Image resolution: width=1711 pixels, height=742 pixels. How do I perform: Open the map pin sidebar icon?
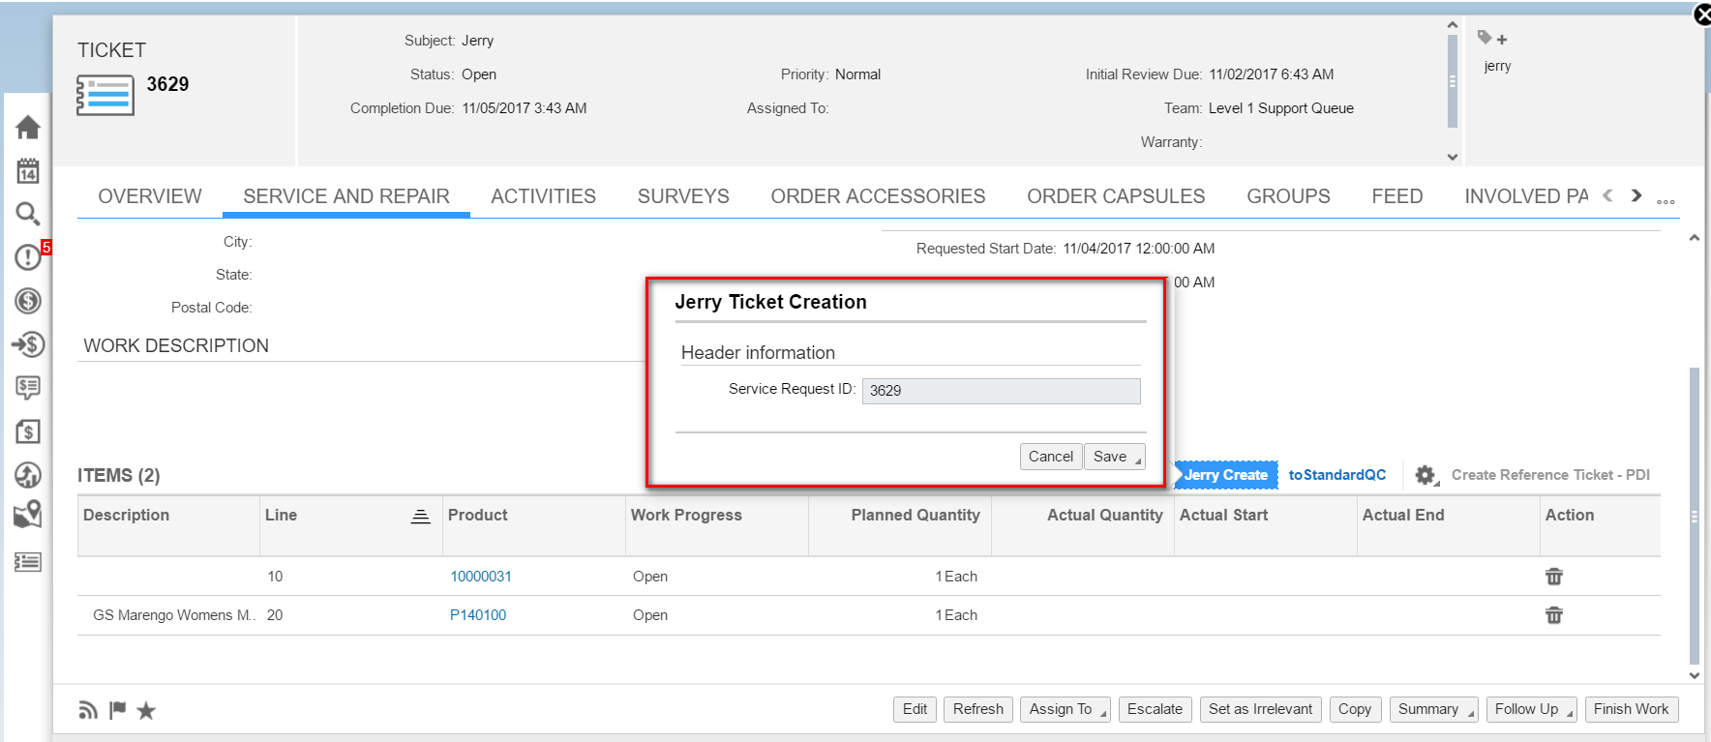(x=28, y=515)
